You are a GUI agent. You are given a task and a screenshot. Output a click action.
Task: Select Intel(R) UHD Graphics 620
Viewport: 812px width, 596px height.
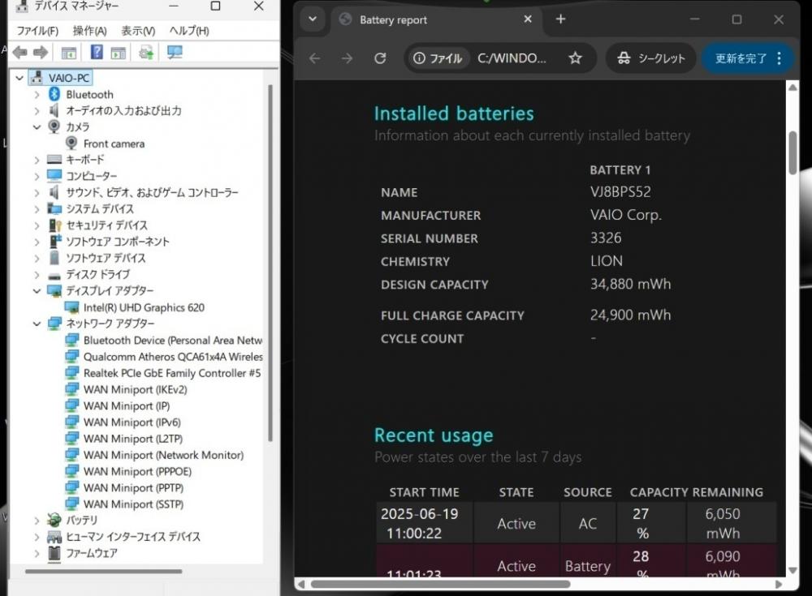(x=144, y=307)
